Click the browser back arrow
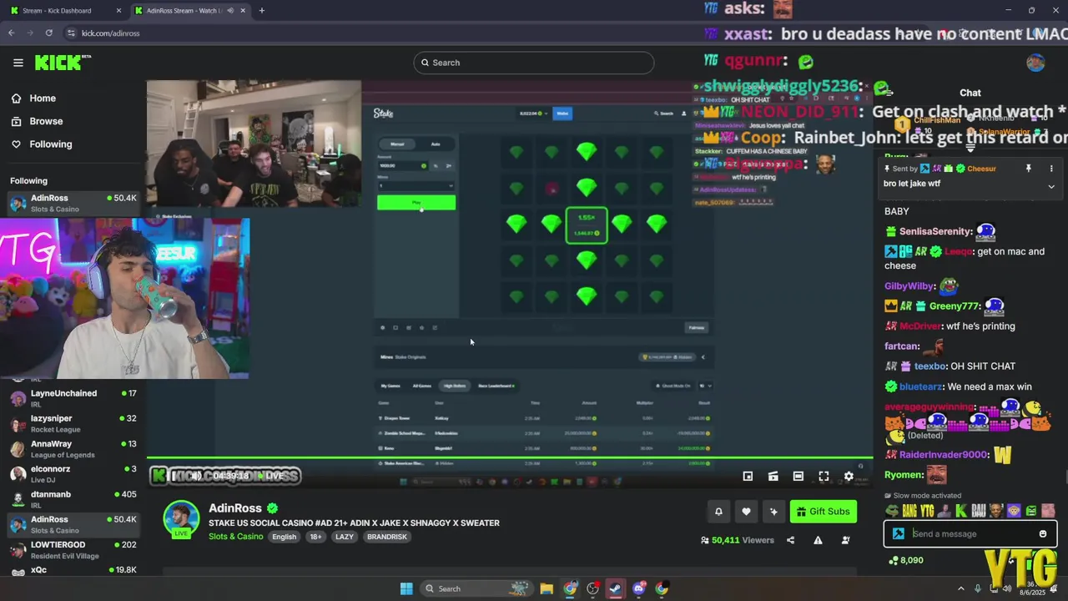 coord(11,33)
